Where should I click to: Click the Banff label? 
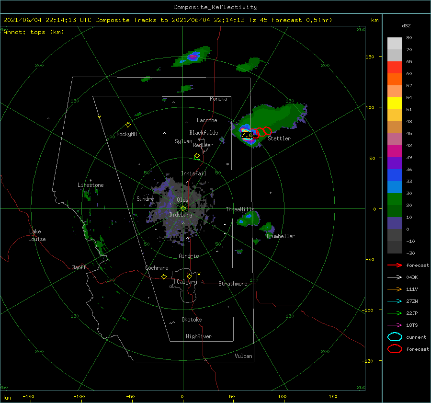pyautogui.click(x=79, y=267)
